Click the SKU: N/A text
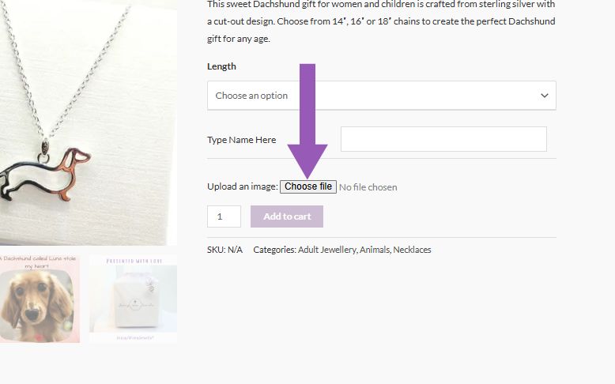Screen dimensions: 615x384 tap(224, 250)
